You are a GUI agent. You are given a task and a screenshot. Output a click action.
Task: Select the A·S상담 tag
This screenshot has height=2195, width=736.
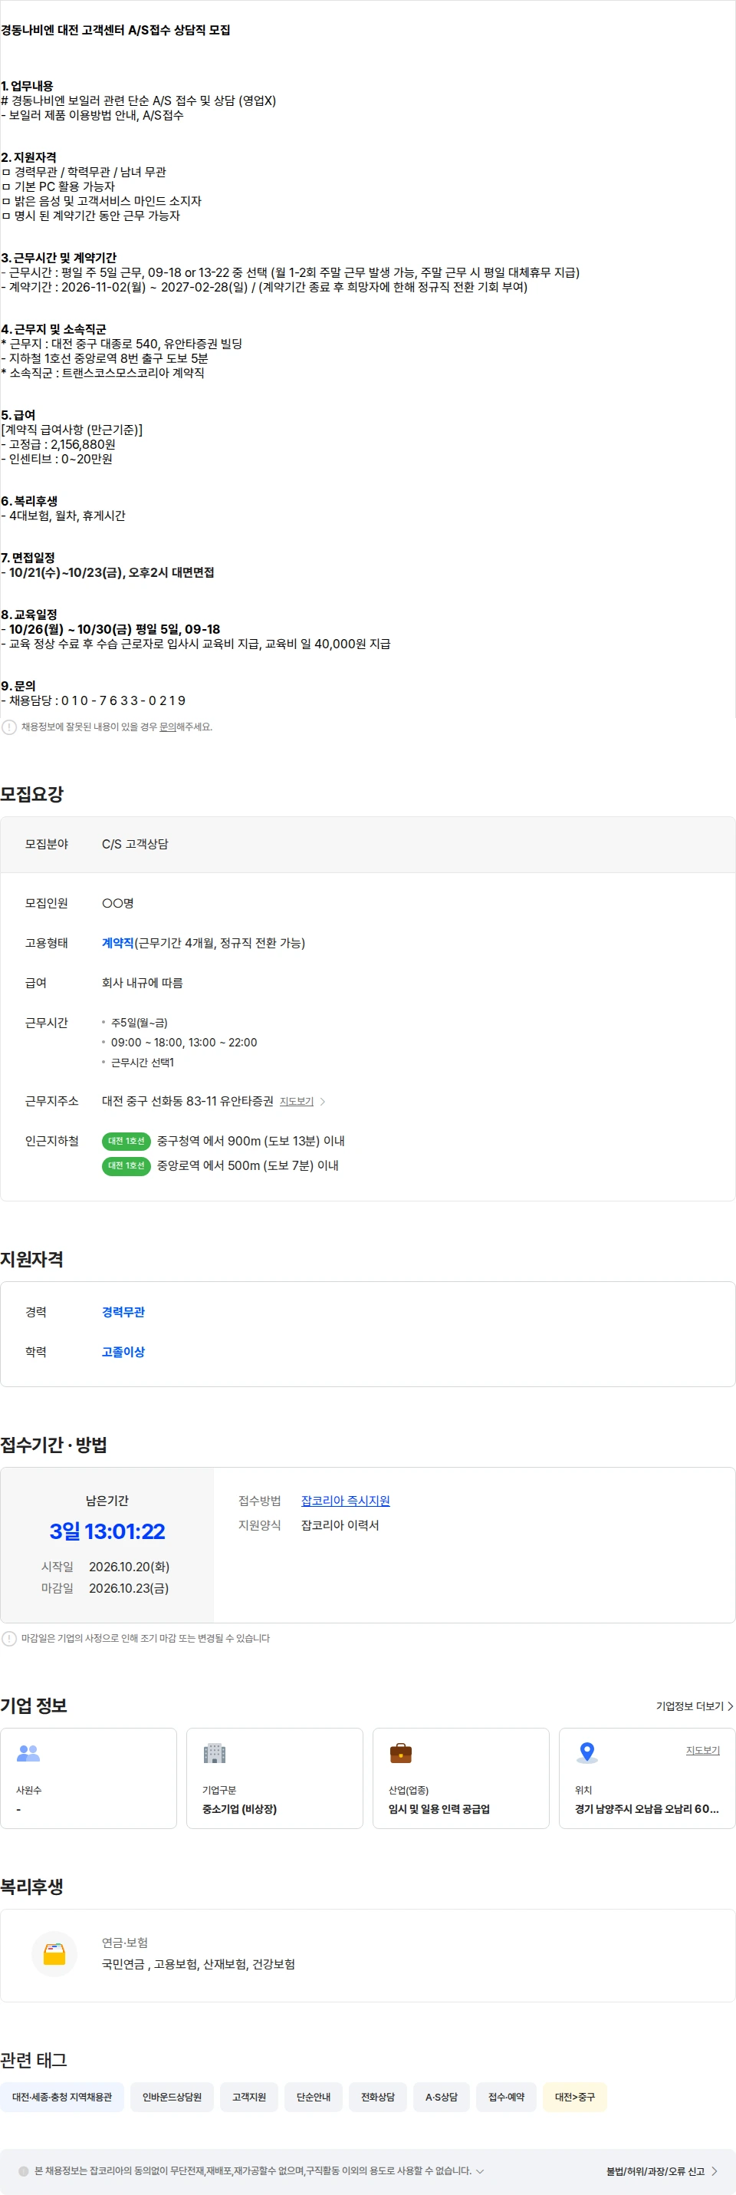[442, 2097]
